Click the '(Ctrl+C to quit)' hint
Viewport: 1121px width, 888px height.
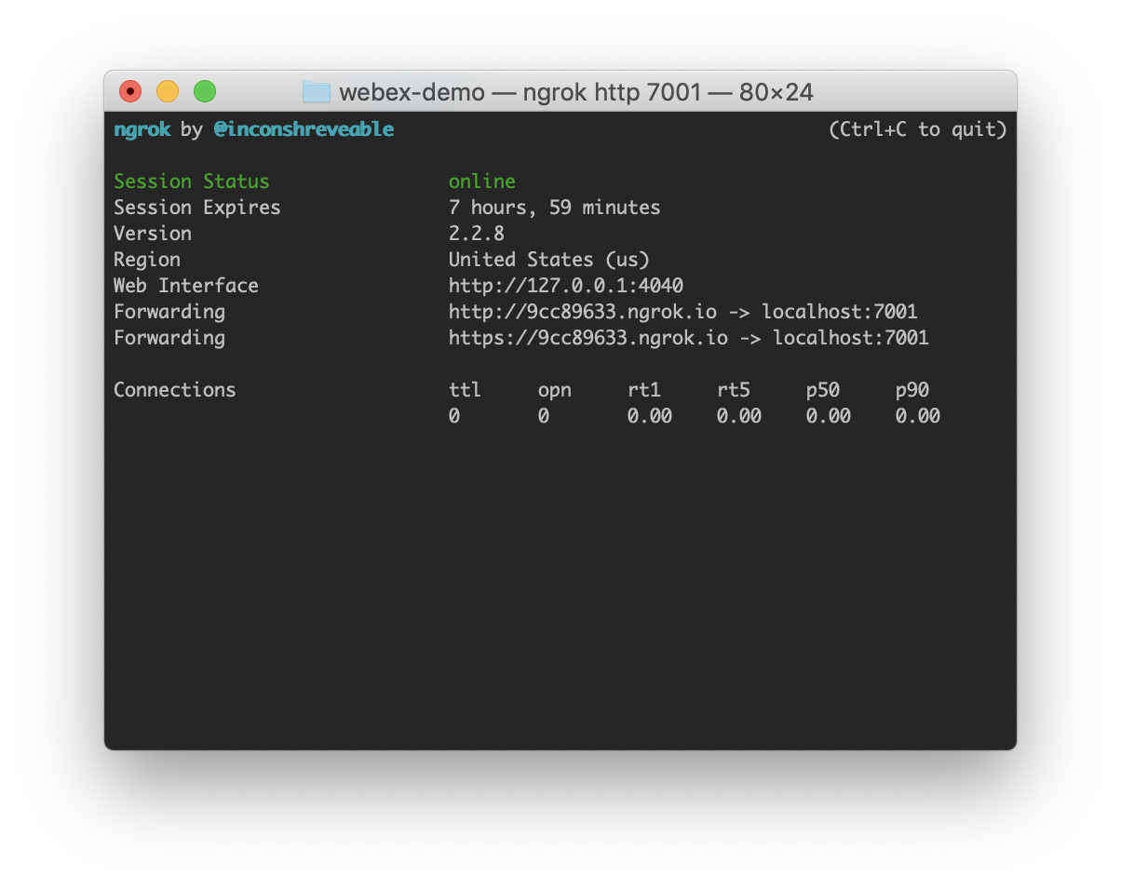coord(918,129)
